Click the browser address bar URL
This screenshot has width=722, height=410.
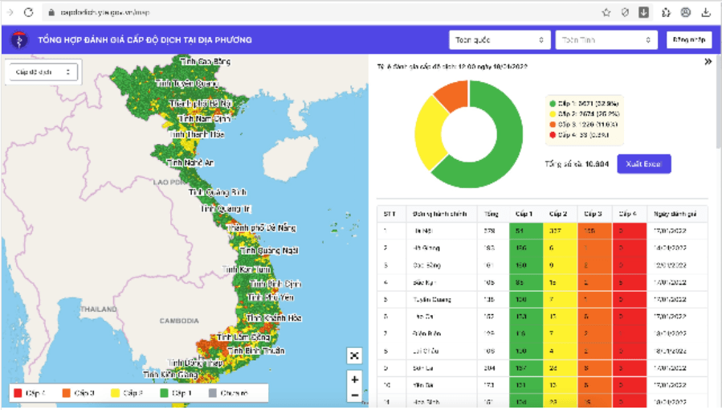coord(105,12)
